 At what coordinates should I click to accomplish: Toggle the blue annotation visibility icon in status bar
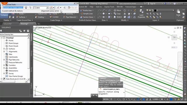[144, 99]
